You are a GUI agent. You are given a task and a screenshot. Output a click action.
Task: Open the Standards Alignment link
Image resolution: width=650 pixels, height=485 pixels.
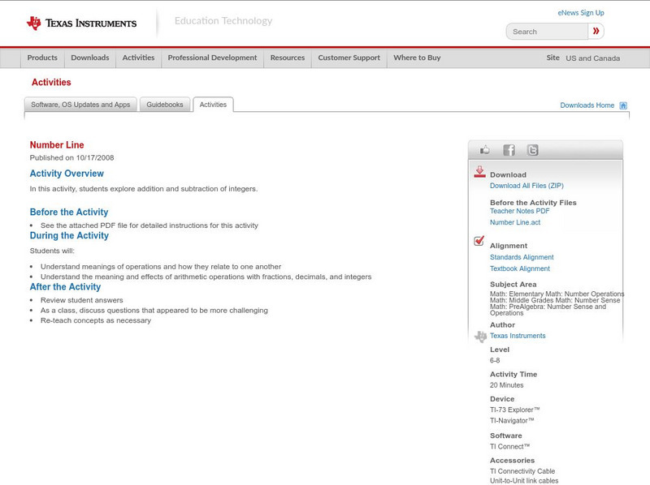[x=522, y=257]
